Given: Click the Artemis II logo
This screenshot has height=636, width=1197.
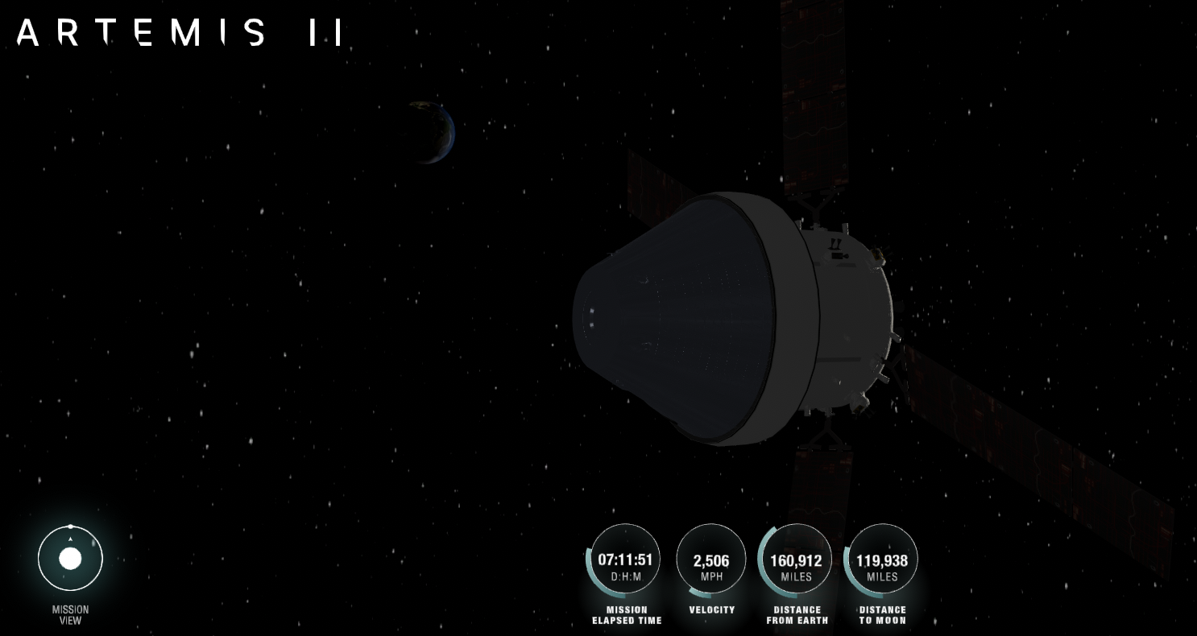Looking at the screenshot, I should [x=177, y=34].
